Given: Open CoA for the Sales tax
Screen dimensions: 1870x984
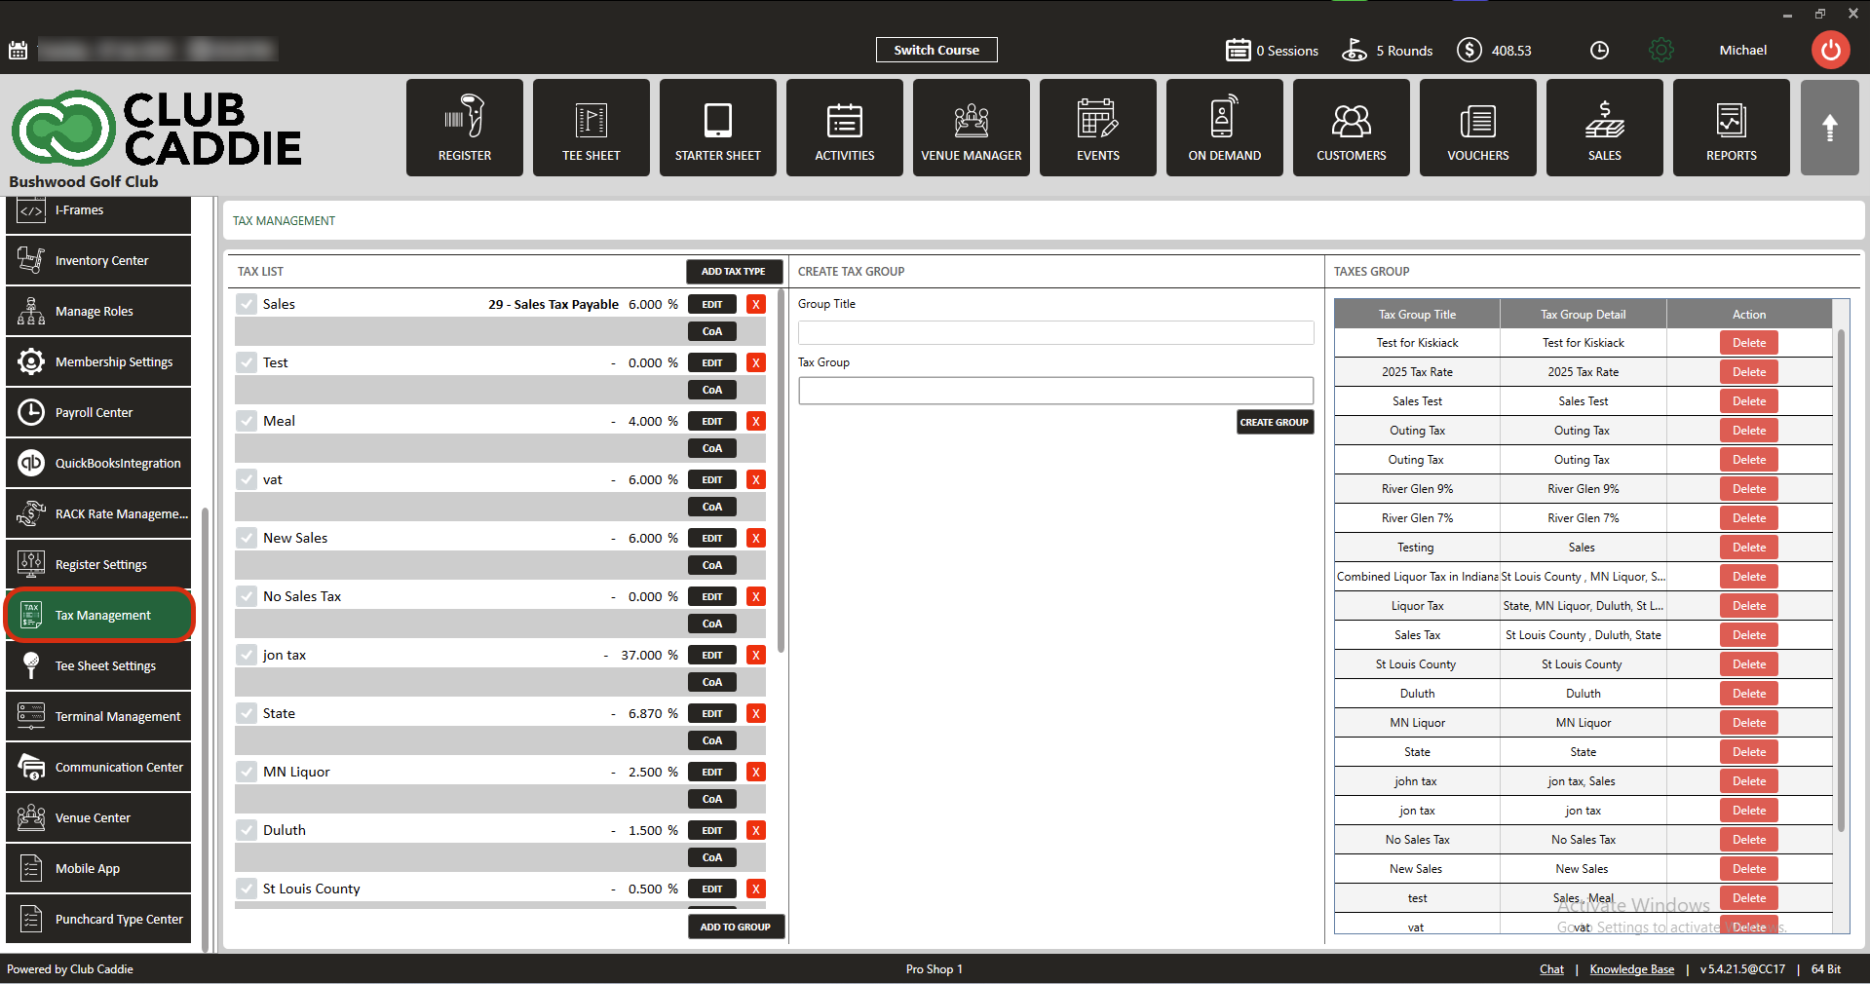Looking at the screenshot, I should point(712,331).
